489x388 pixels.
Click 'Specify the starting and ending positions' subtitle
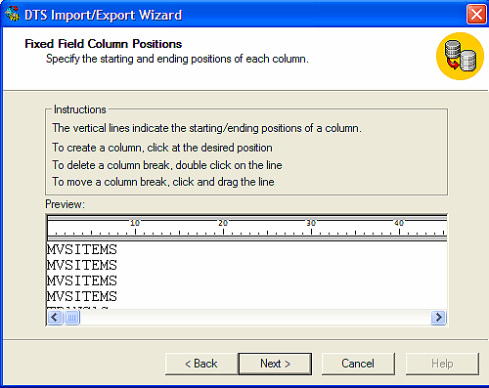coord(177,59)
